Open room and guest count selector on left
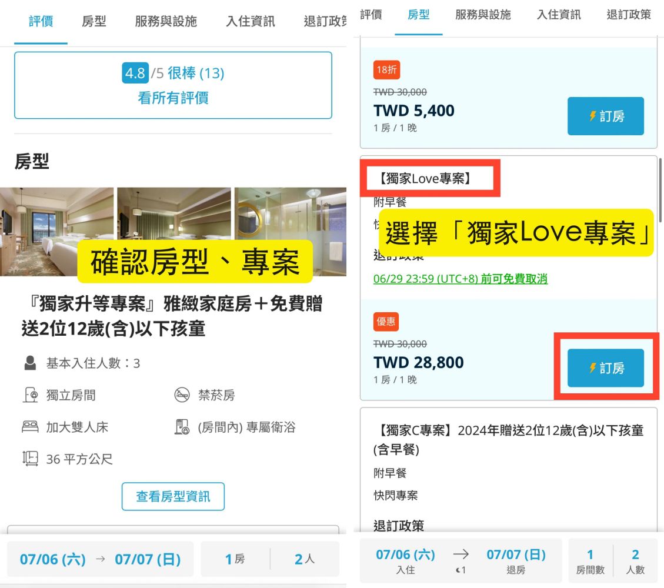The height and width of the screenshot is (588, 664). pos(270,559)
